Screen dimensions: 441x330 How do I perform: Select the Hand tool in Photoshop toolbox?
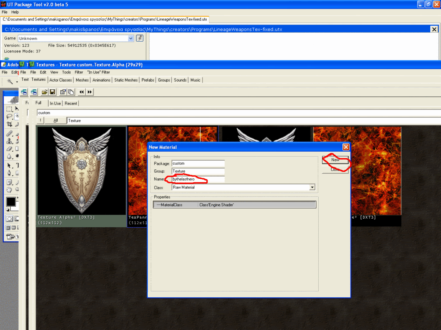[x=9, y=189]
